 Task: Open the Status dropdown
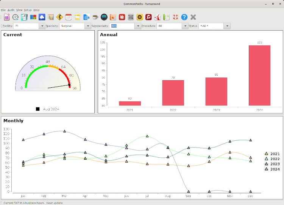pos(227,26)
